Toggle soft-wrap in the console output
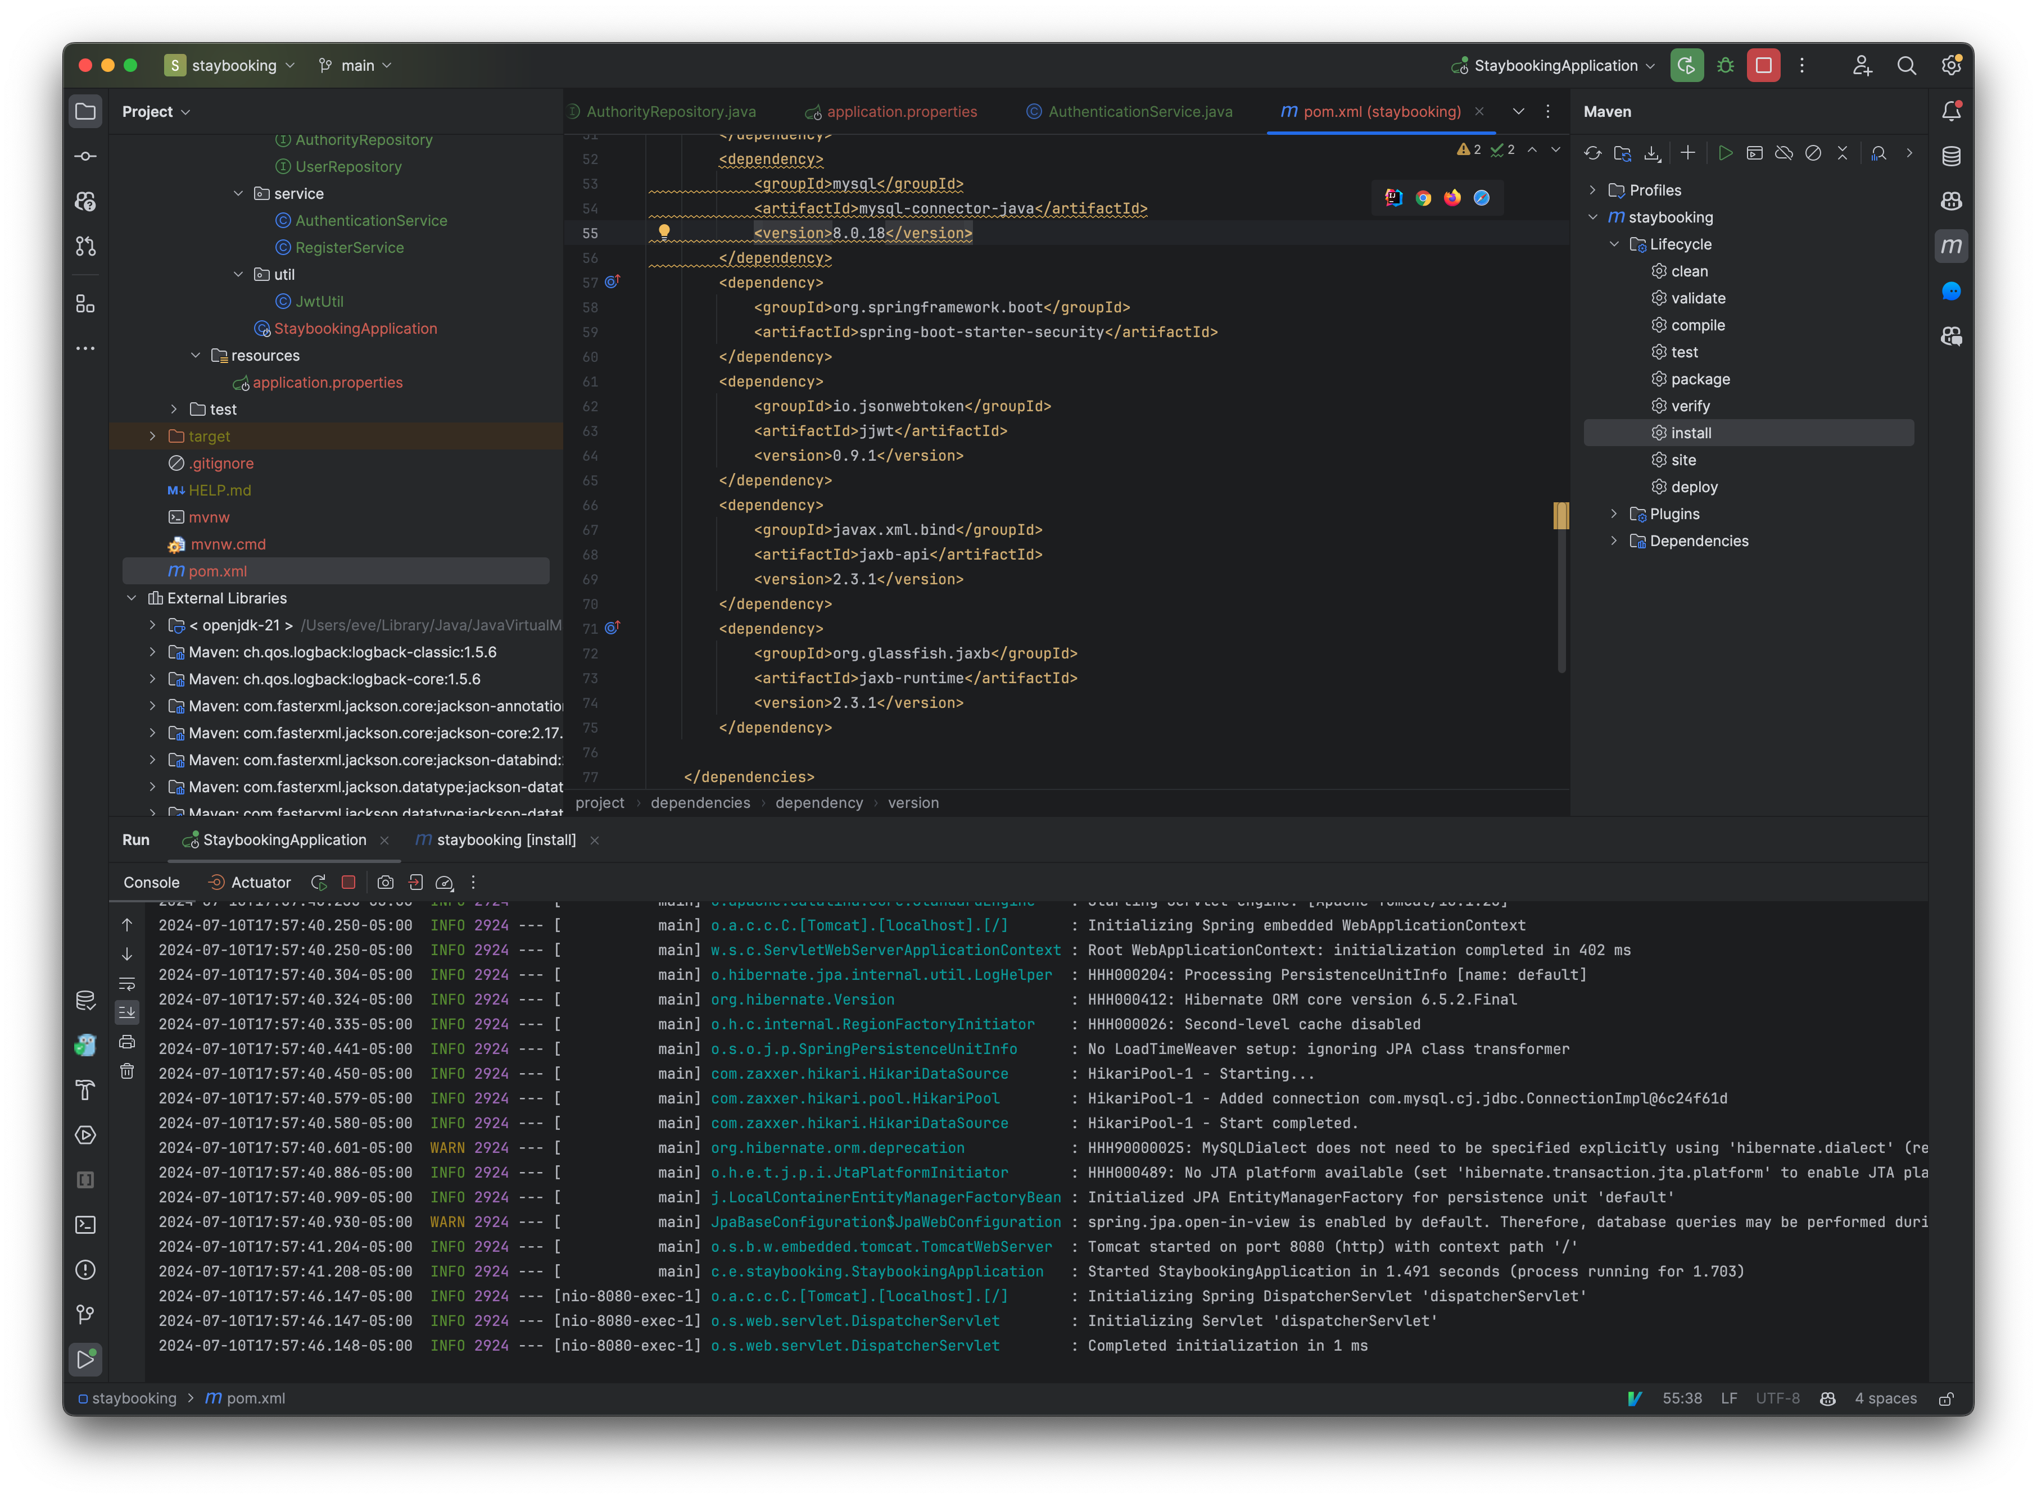This screenshot has height=1499, width=2037. tap(126, 984)
